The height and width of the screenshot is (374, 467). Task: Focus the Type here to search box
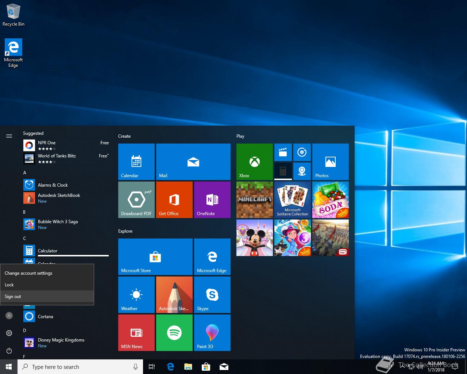80,367
